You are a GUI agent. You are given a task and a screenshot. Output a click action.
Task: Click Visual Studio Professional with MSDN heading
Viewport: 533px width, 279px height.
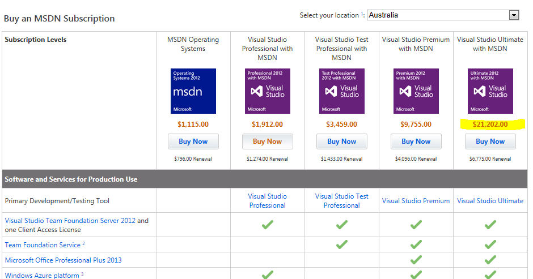click(268, 49)
